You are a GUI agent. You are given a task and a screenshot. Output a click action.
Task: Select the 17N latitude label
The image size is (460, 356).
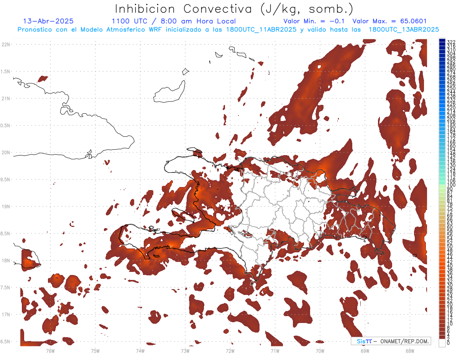click(6, 315)
